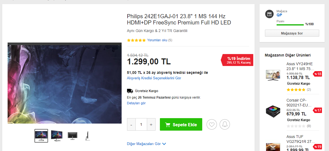Select the monitor side-view thumbnail
The height and width of the screenshot is (151, 329).
pyautogui.click(x=87, y=136)
